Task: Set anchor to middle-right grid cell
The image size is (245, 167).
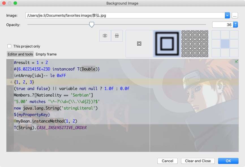Action: pos(234,44)
